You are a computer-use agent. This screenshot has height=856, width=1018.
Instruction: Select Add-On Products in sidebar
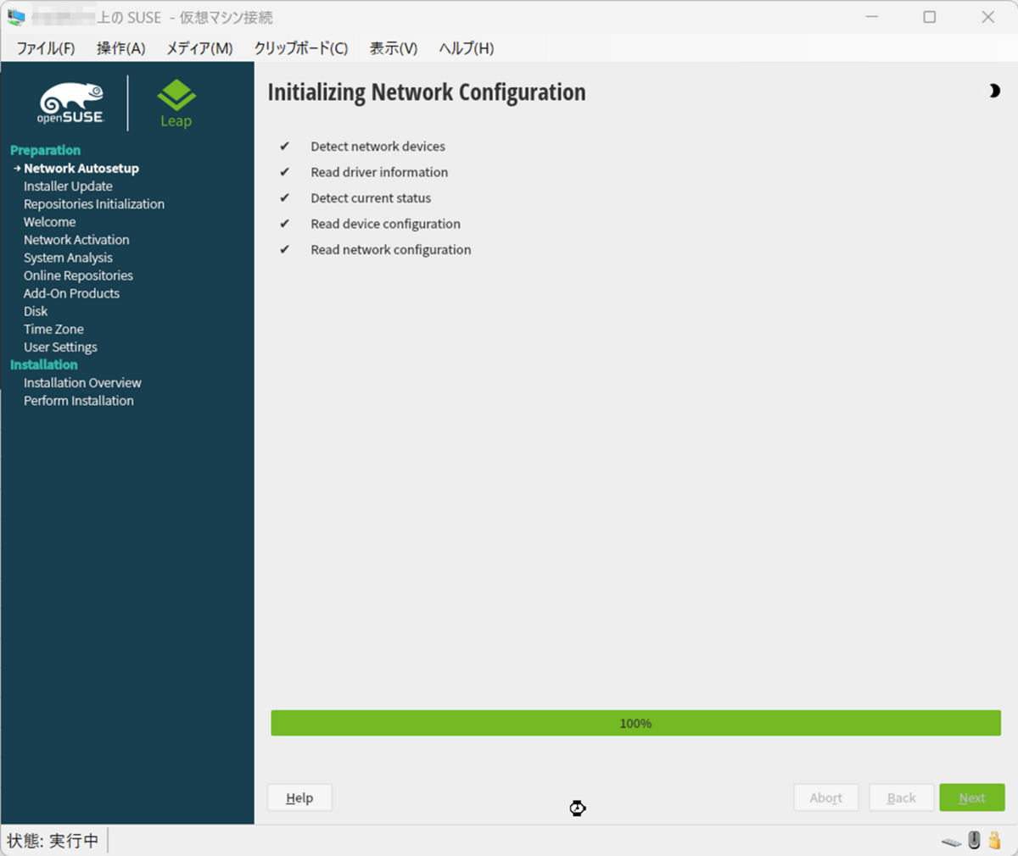pos(71,293)
